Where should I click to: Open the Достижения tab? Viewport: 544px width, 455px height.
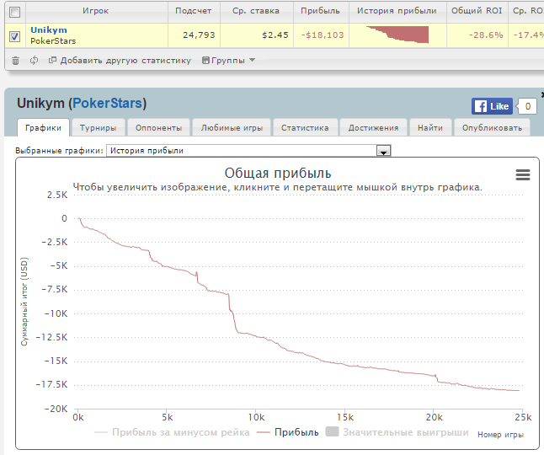pos(373,128)
